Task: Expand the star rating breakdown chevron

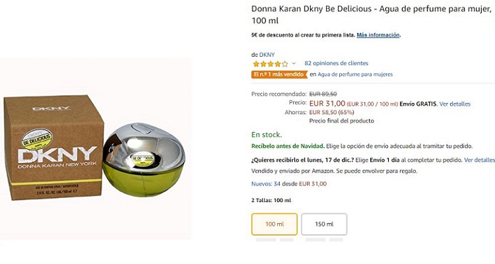Action: pyautogui.click(x=294, y=63)
